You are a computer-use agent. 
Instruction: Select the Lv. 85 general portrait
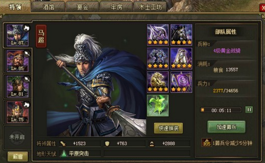pos(18,61)
